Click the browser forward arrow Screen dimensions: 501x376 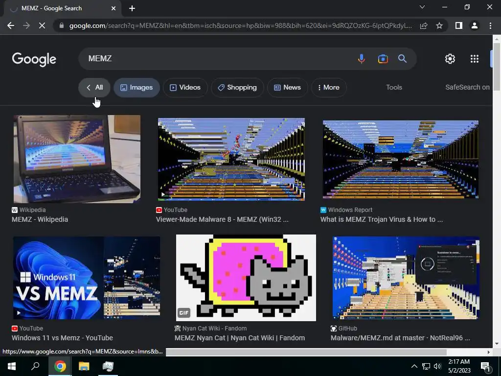[26, 25]
